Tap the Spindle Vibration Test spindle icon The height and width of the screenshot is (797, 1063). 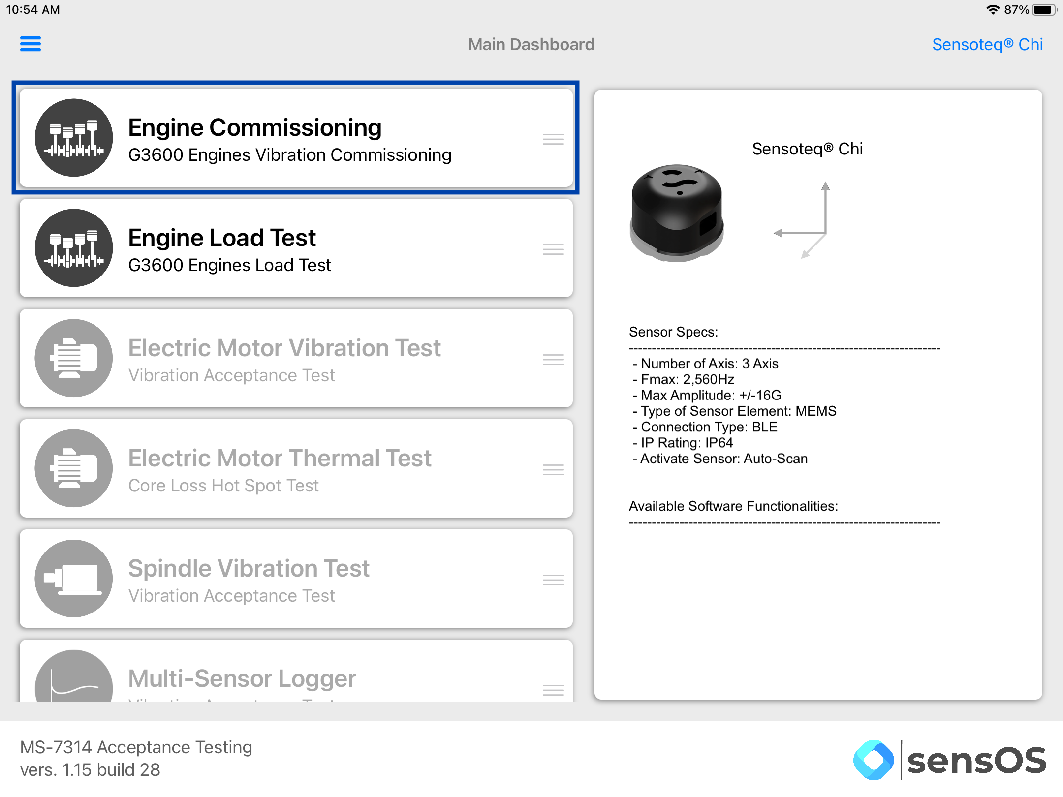click(x=74, y=579)
